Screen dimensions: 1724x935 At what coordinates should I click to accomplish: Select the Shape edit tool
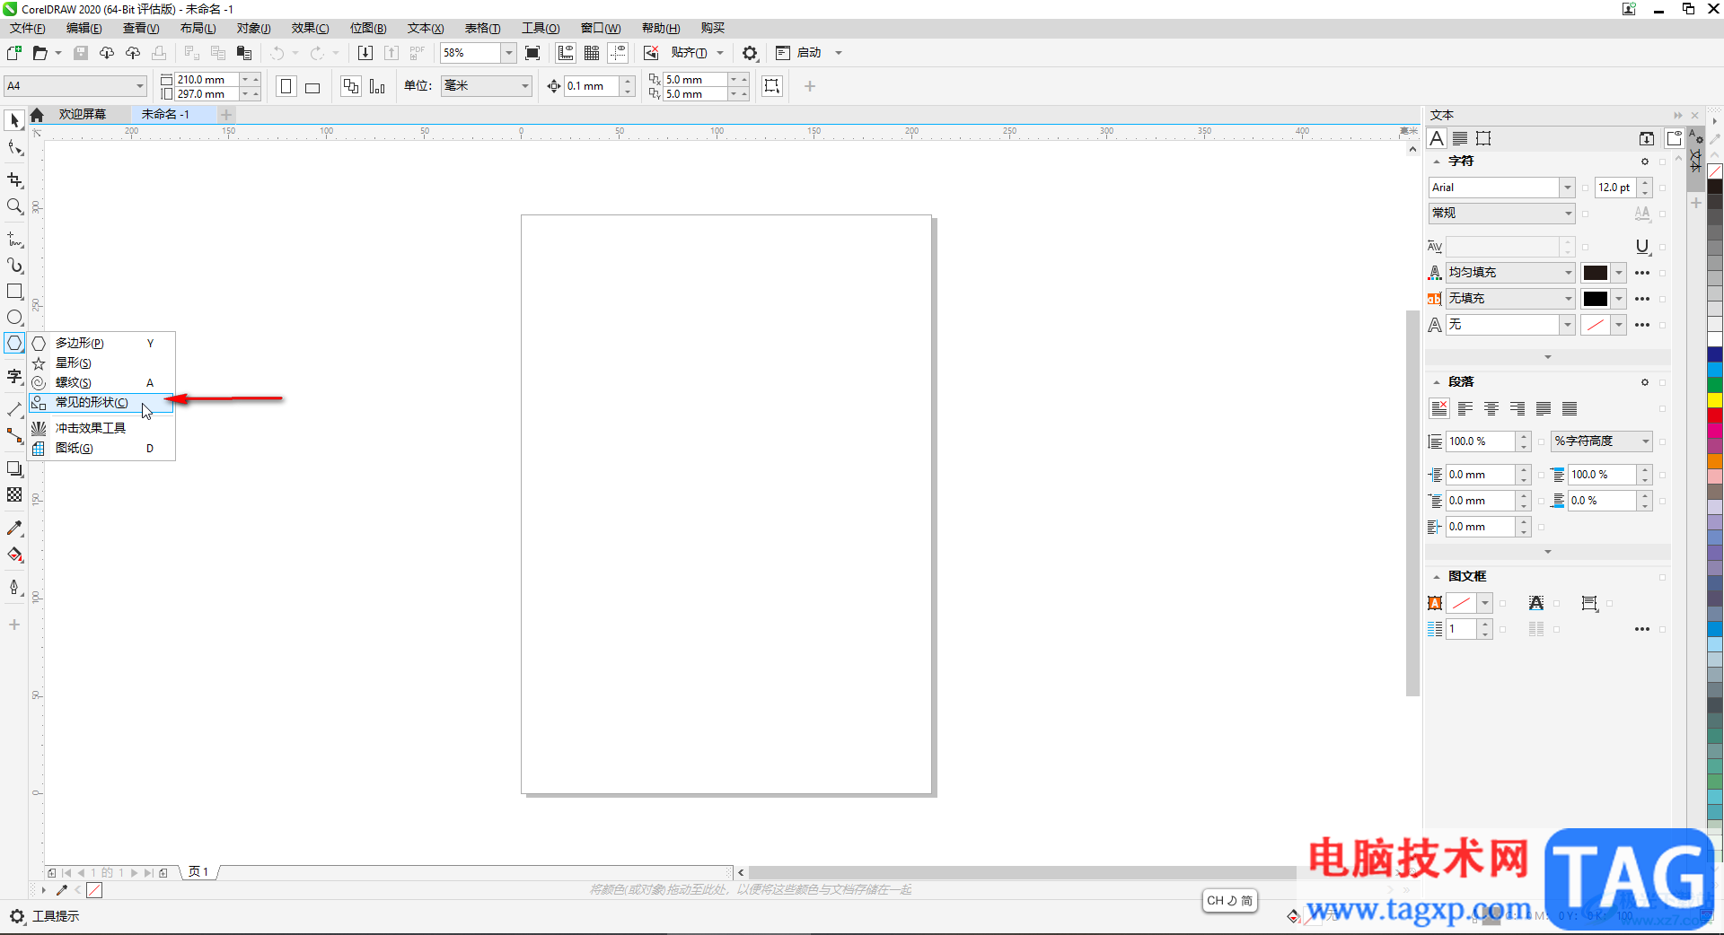[x=14, y=148]
